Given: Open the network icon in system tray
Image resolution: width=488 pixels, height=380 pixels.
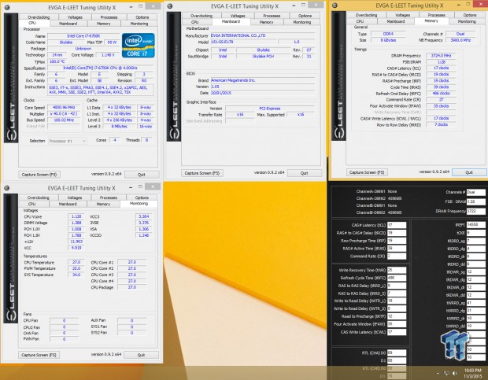Looking at the screenshot, I should pos(446,373).
